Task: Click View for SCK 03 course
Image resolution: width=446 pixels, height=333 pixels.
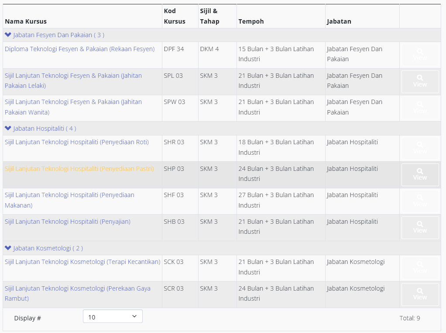Action: (x=420, y=268)
